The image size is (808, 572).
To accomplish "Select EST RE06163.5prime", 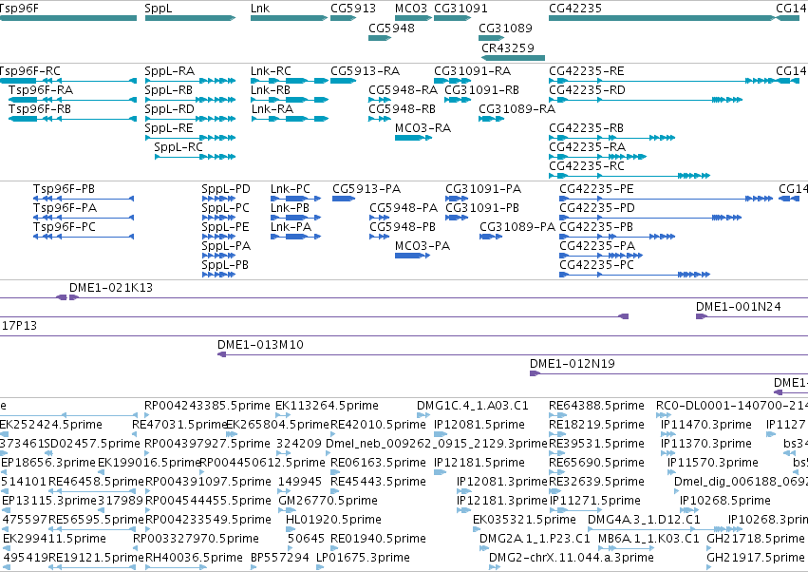I will 378,463.
